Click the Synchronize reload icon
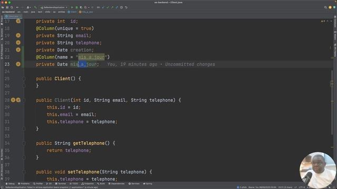 point(12,7)
